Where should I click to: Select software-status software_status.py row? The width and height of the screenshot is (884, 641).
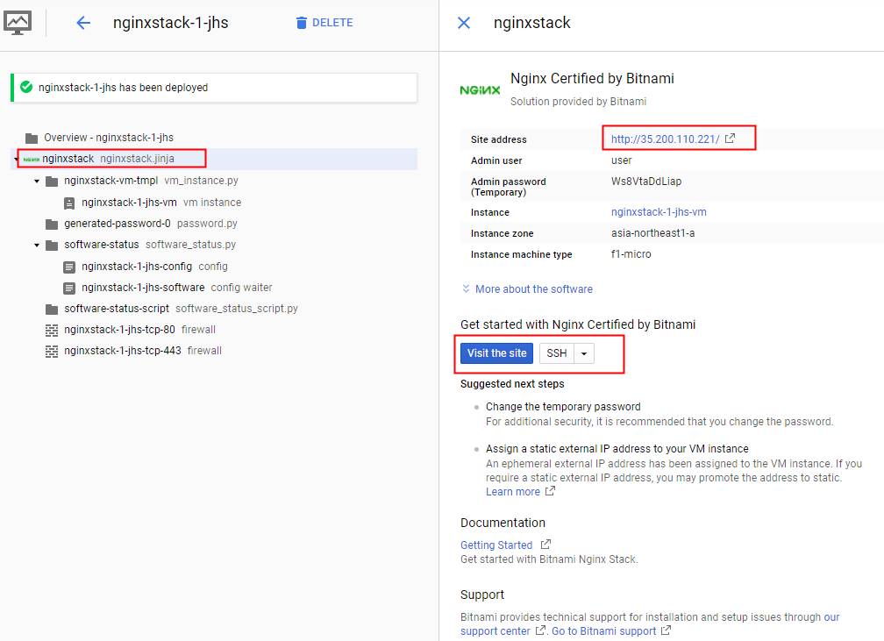[x=150, y=245]
